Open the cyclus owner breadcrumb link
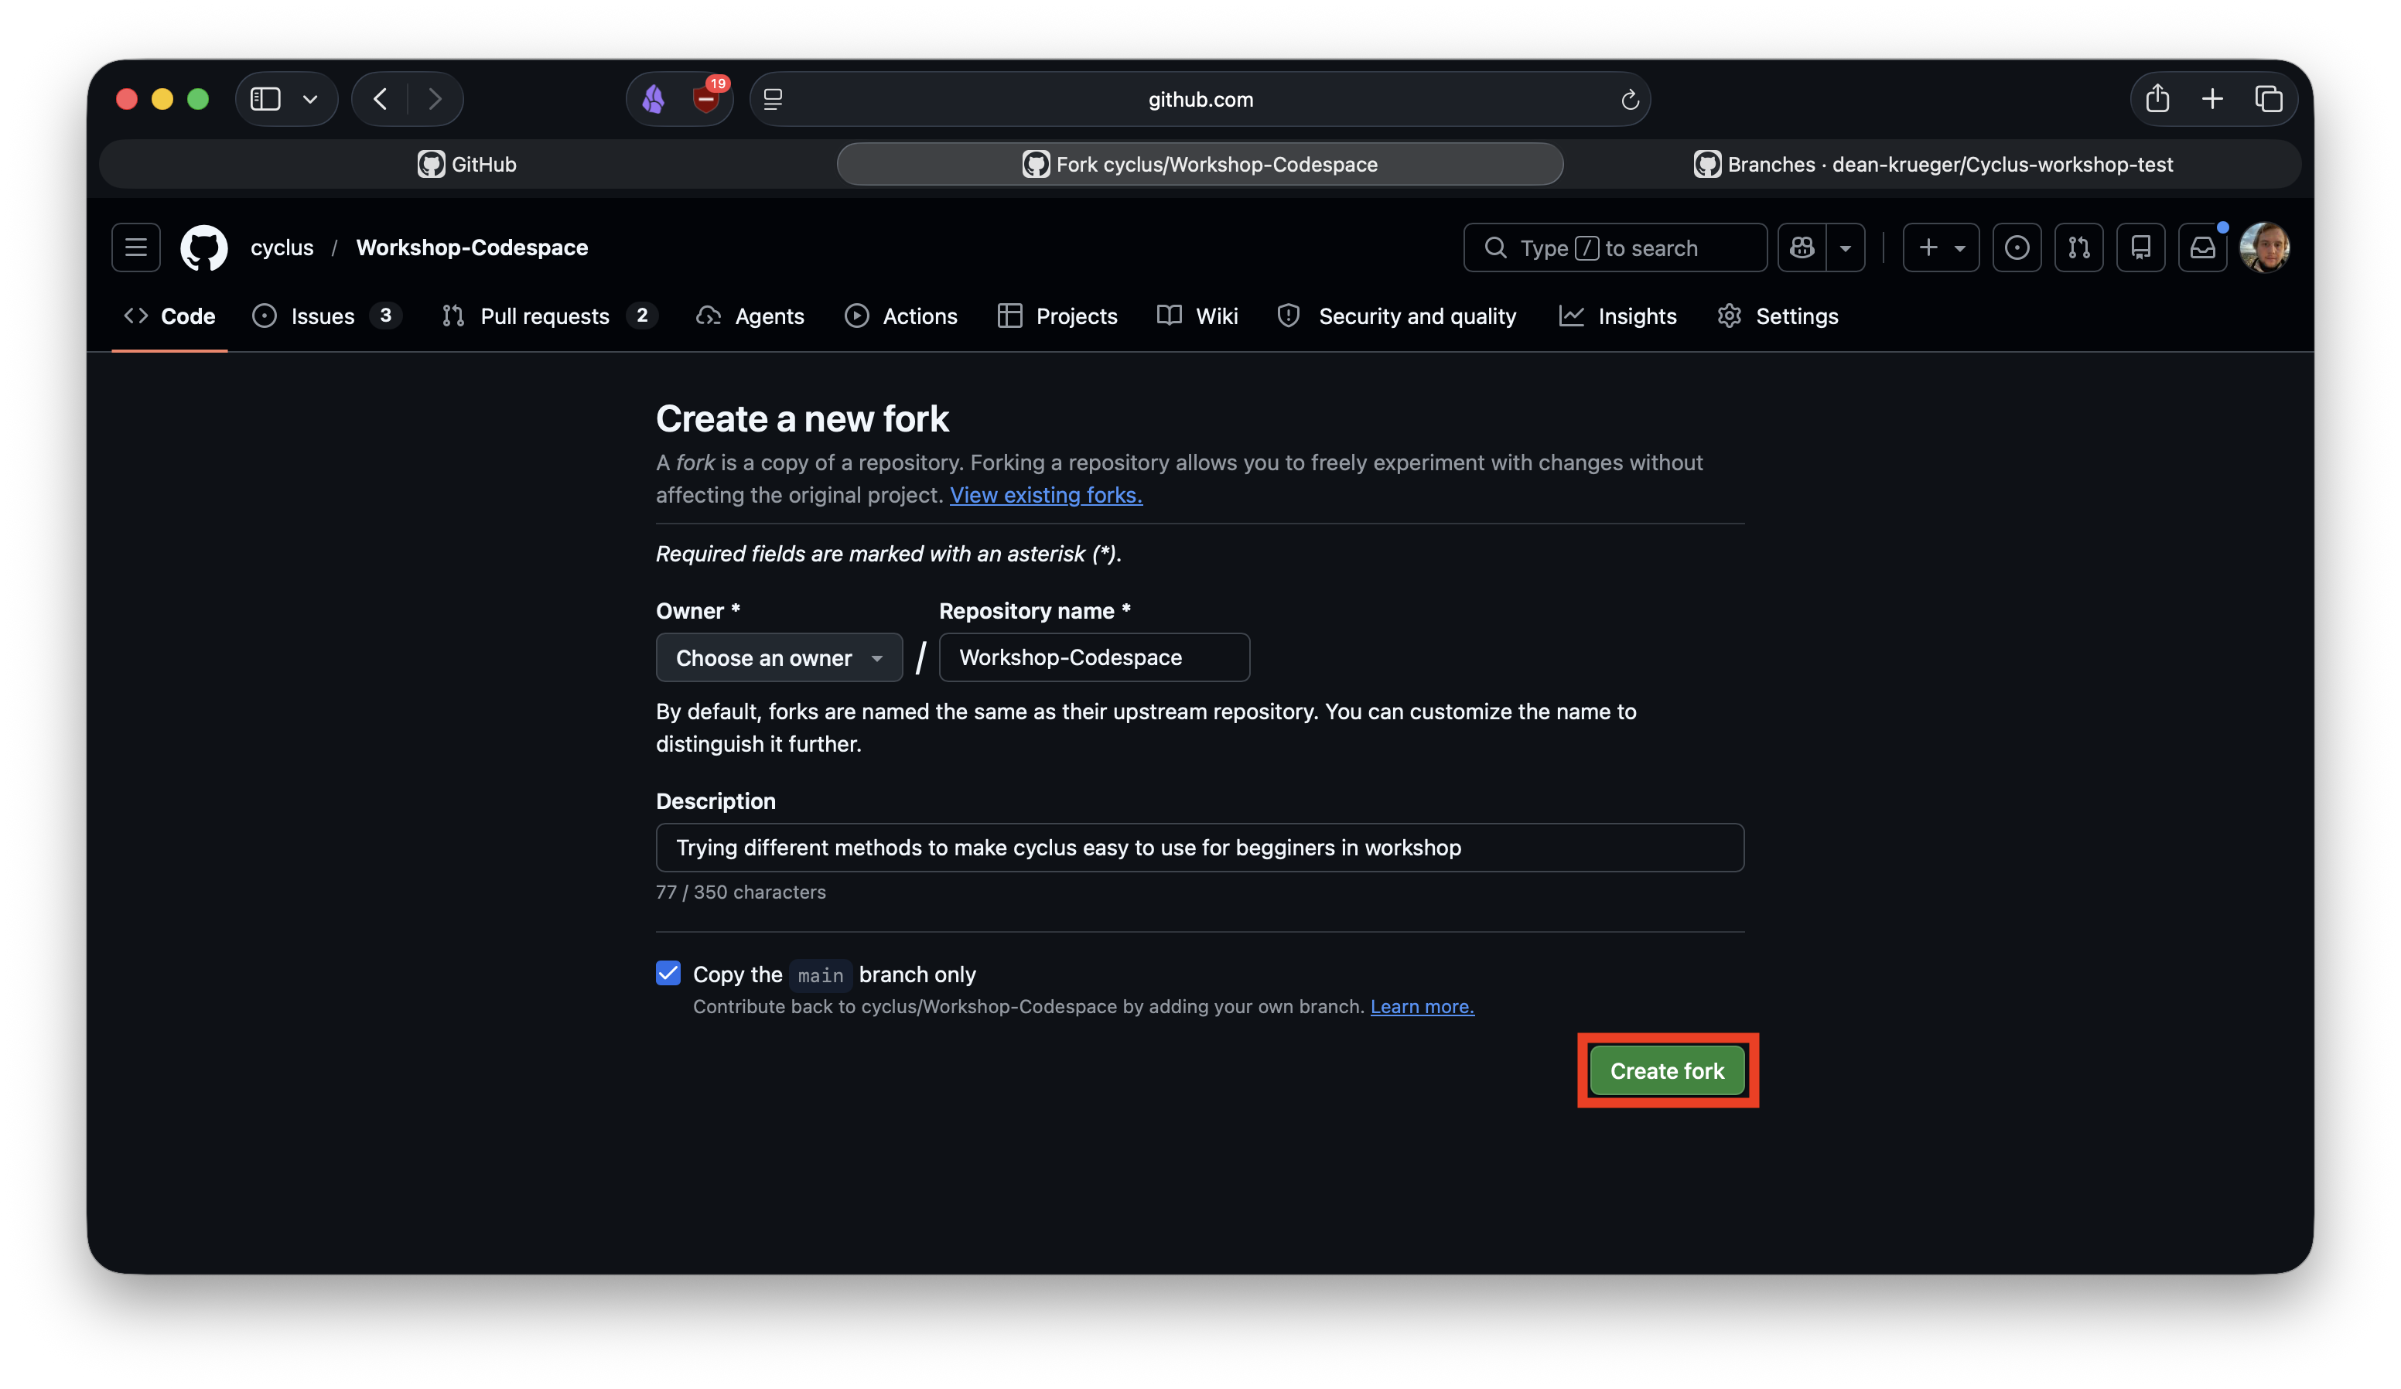The width and height of the screenshot is (2401, 1389). tap(282, 247)
